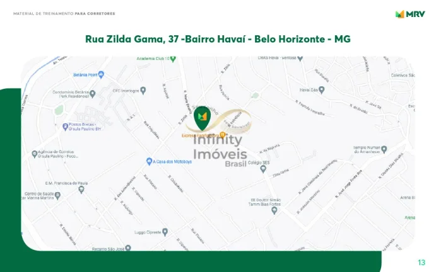Select the E.M. Francisca de Paula pin
Image resolution: width=436 pixels, height=272 pixels.
point(81,190)
